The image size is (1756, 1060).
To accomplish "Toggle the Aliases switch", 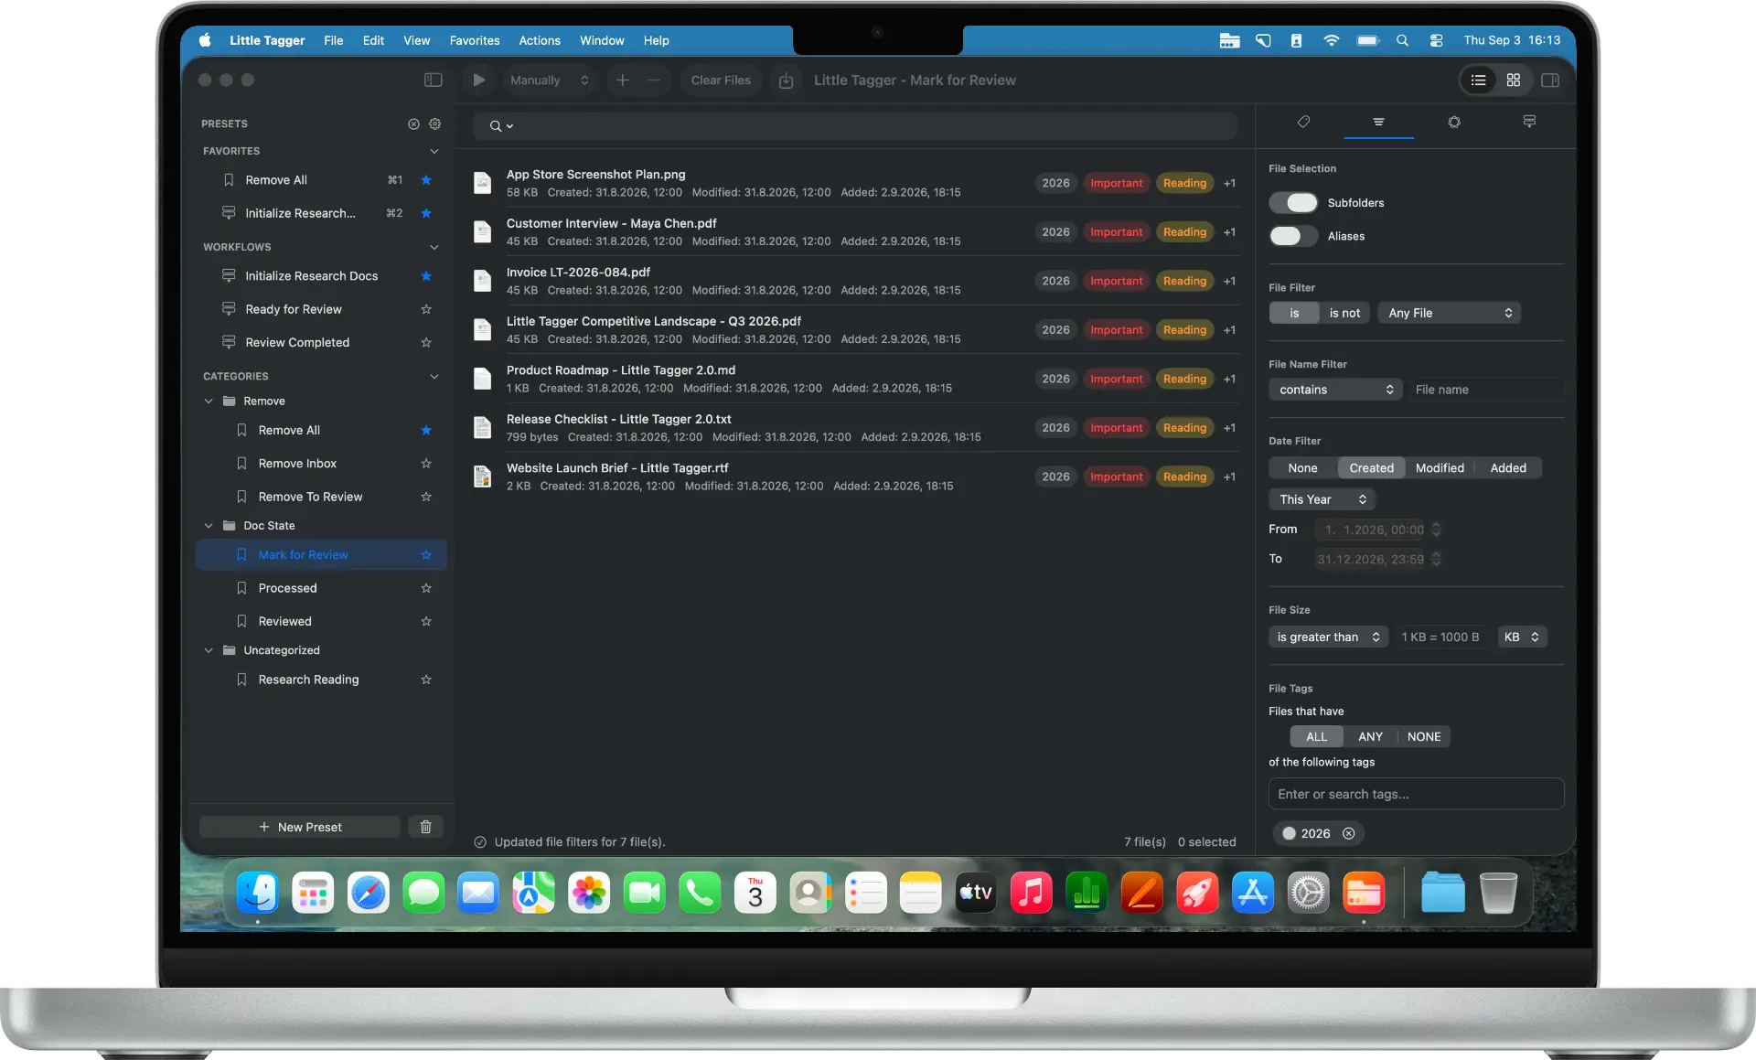I will point(1293,236).
